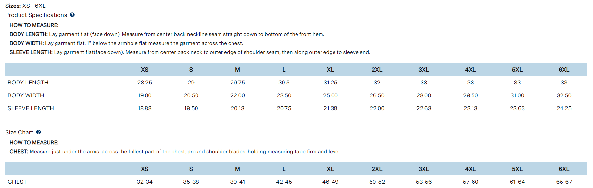The image size is (593, 188).
Task: Select the 32-34 chest value for XS
Action: point(145,182)
